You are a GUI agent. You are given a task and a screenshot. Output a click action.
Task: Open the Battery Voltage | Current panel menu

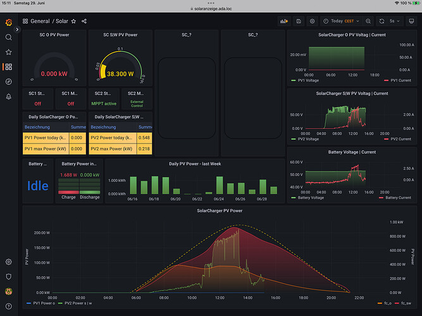(352, 152)
